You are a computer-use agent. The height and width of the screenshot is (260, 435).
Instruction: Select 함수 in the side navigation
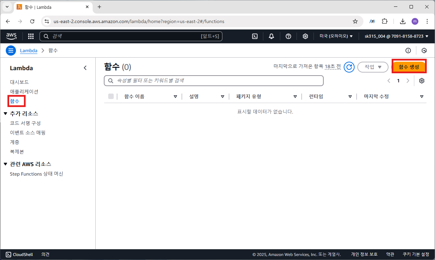15,101
